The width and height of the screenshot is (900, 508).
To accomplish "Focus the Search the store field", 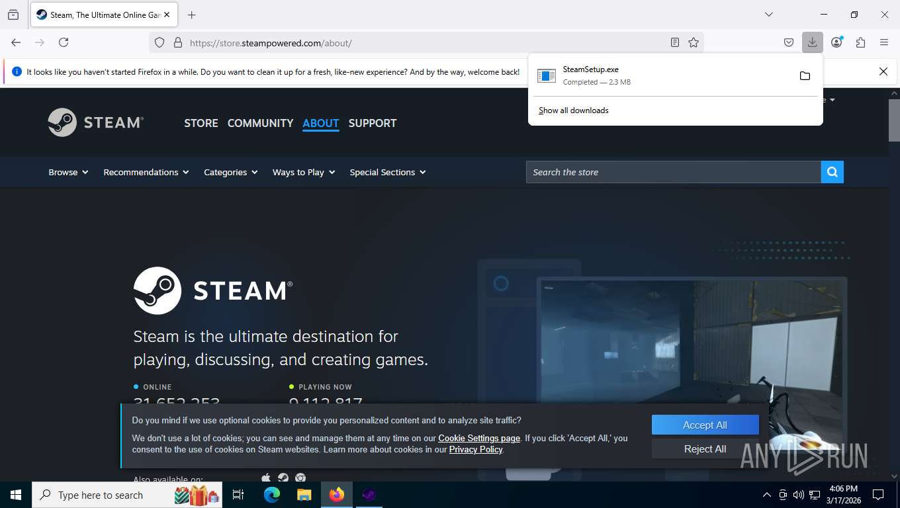I will (674, 172).
